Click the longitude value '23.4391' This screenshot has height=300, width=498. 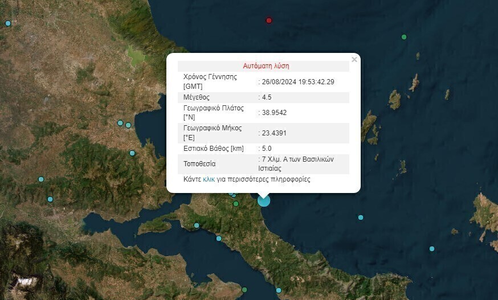[274, 133]
